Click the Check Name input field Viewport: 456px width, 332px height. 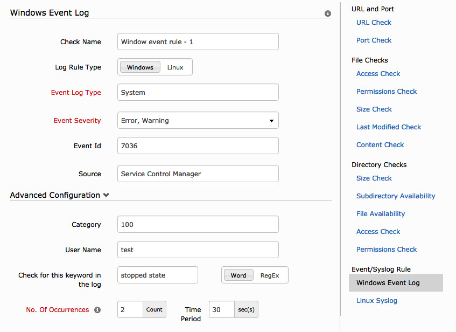[198, 41]
